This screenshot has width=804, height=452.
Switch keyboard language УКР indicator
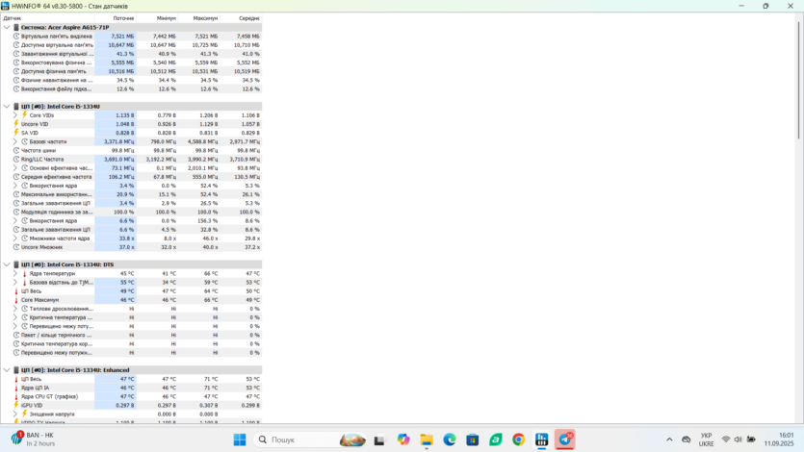706,439
